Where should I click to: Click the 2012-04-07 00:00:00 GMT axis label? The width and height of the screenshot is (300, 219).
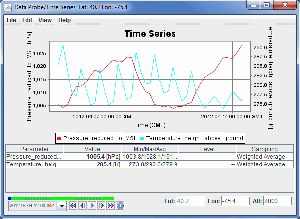(103, 117)
